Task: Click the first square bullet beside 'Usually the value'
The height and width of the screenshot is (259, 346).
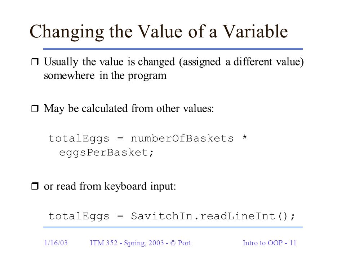Action: click(35, 62)
